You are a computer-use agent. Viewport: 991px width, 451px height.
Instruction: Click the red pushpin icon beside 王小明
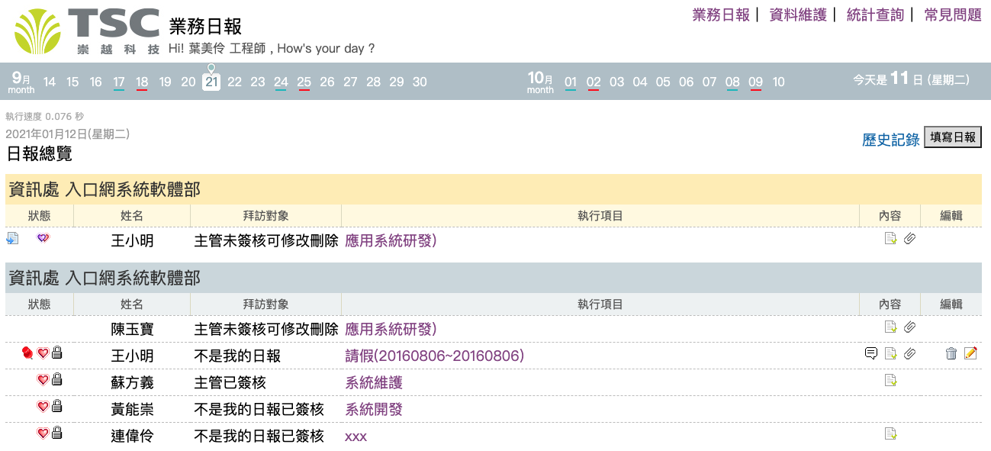28,353
